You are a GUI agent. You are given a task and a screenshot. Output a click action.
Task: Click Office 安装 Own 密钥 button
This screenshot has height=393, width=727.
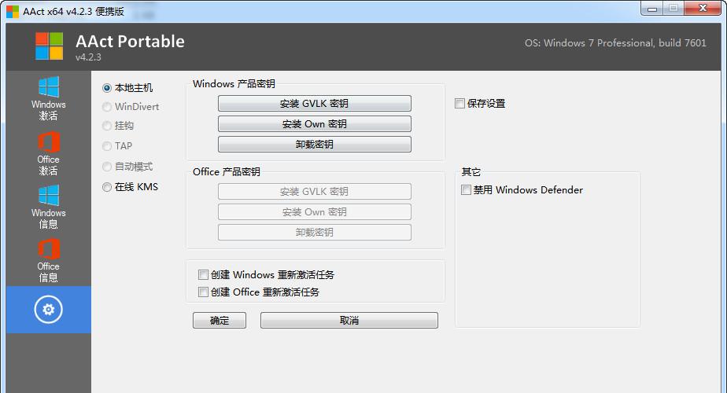(315, 211)
